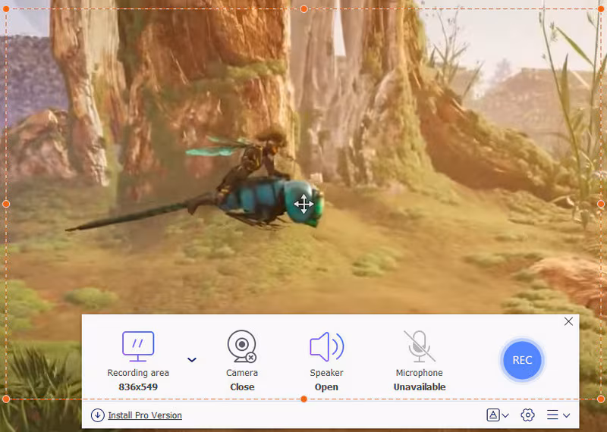The width and height of the screenshot is (607, 432).
Task: Toggle the Camera webcam icon
Action: click(242, 346)
